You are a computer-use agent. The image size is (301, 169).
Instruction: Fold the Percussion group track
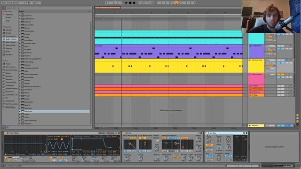pyautogui.click(x=250, y=74)
